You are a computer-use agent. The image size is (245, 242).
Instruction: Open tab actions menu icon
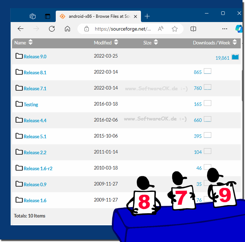pos(48,16)
